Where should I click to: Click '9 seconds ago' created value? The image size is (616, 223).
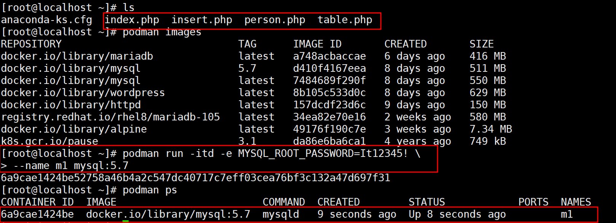pyautogui.click(x=357, y=214)
